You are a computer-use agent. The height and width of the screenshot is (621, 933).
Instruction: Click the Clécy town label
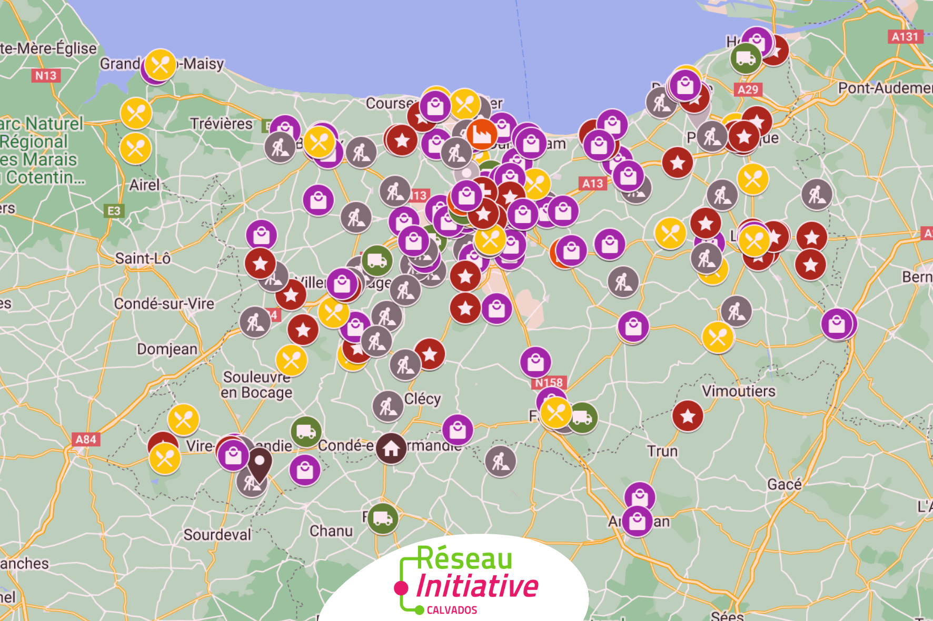click(x=422, y=399)
